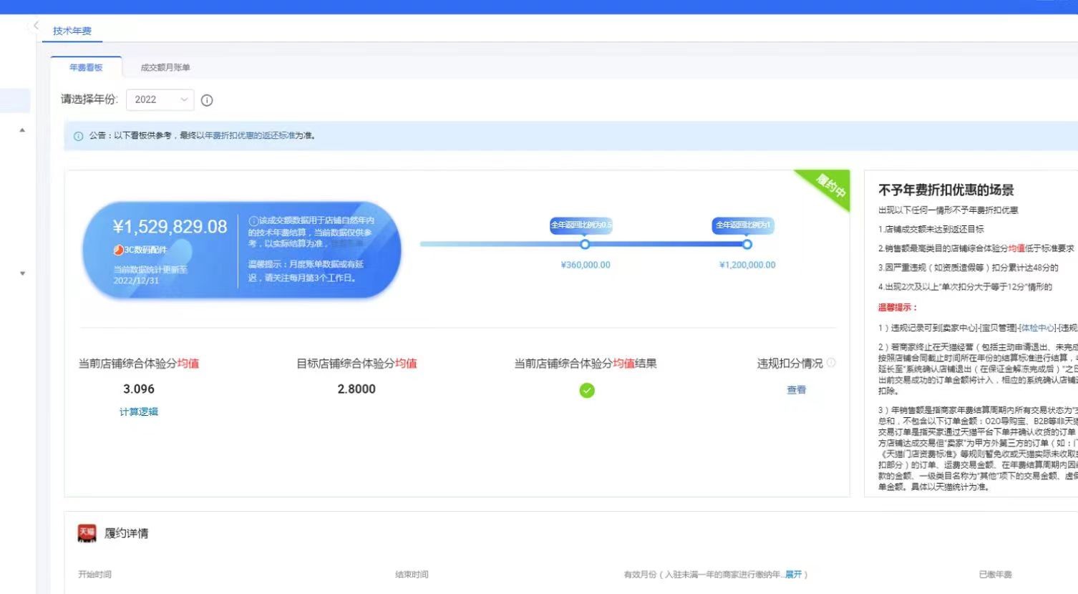Viewport: 1078px width, 594px height.
Task: Click the 3.096 current score value
Action: coord(139,389)
